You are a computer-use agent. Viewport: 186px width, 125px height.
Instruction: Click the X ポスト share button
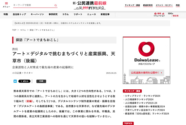[24, 81]
